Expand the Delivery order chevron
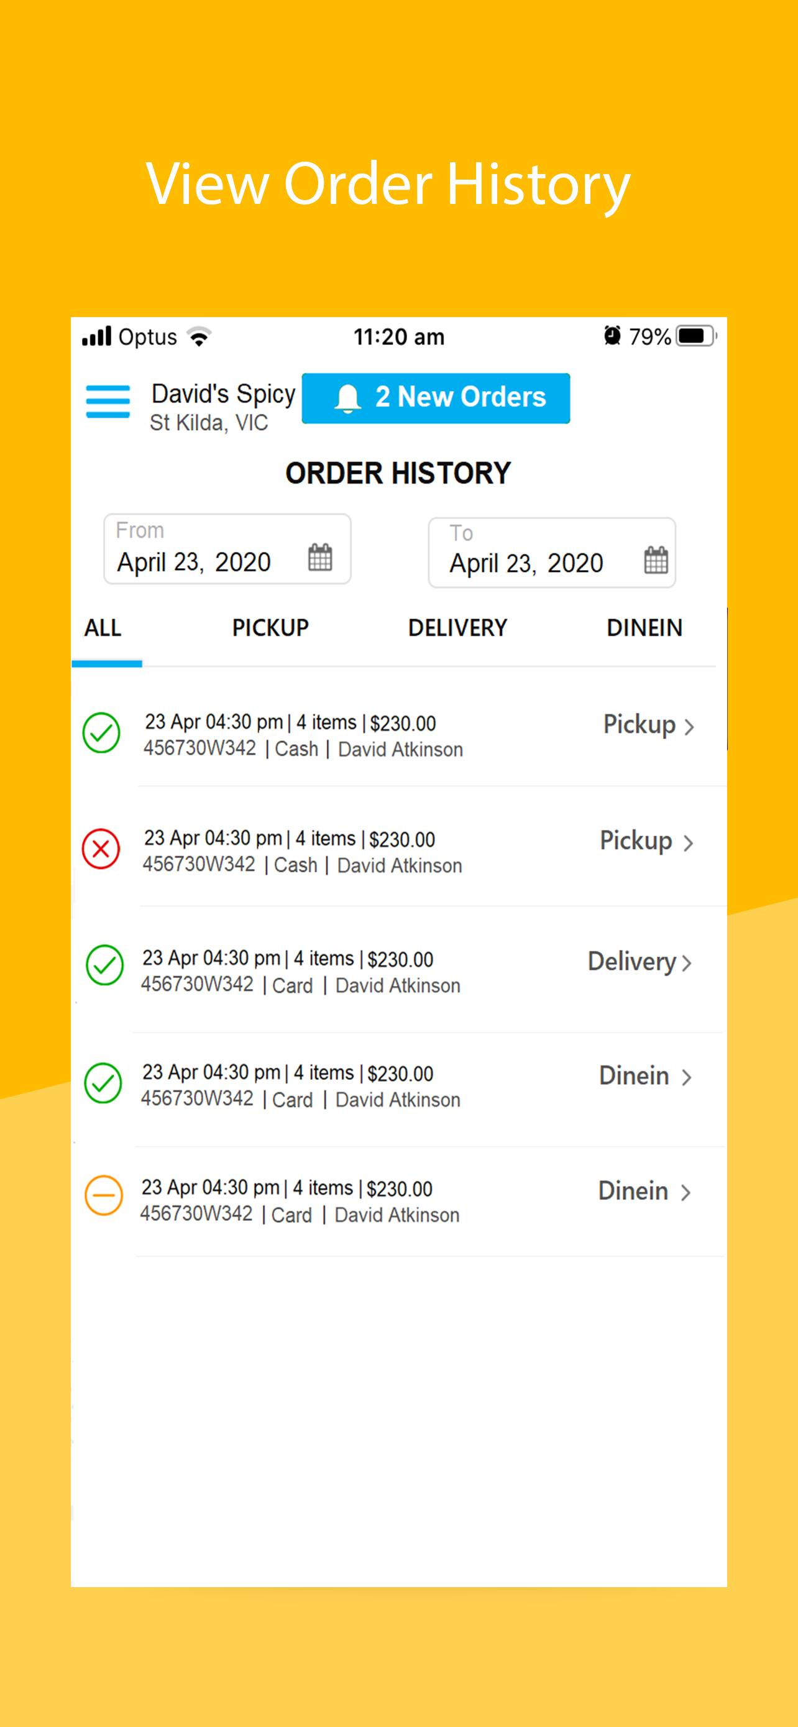The height and width of the screenshot is (1727, 798). point(686,964)
